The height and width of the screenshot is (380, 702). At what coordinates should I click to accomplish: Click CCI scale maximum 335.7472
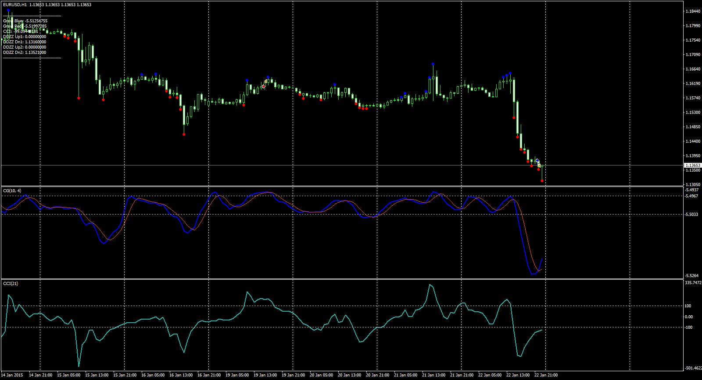coord(693,283)
